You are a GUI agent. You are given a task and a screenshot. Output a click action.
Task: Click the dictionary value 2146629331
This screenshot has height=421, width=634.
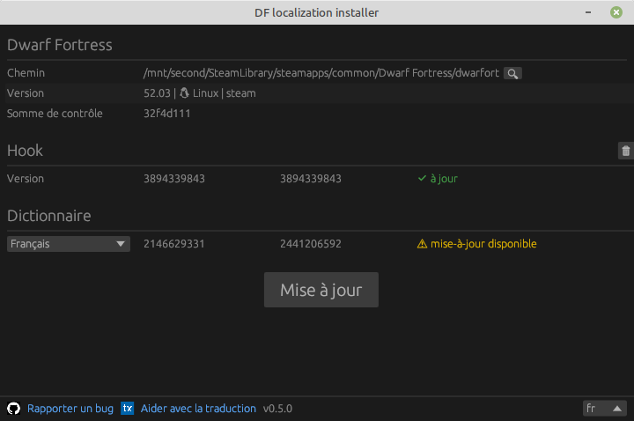174,244
